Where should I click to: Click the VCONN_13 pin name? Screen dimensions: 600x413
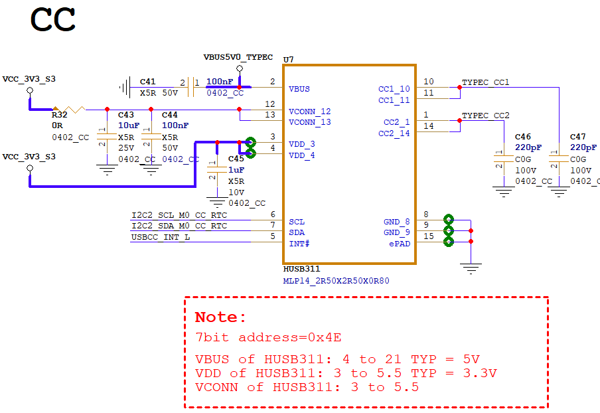point(310,122)
